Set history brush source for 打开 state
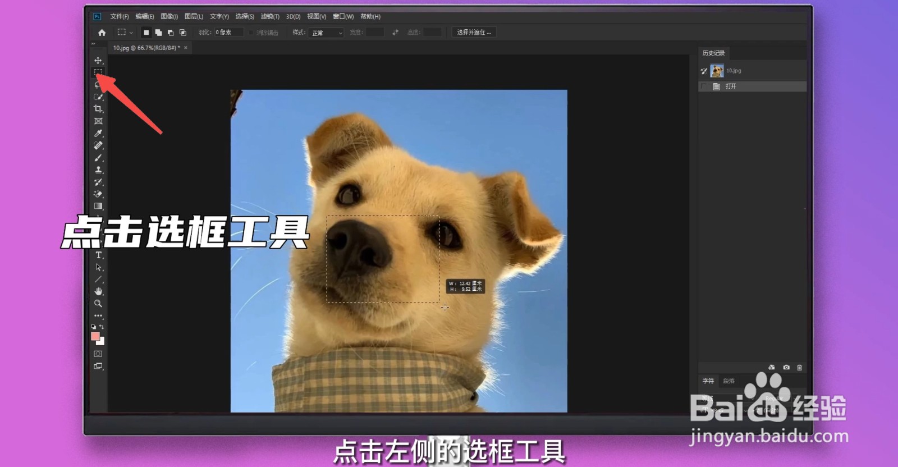This screenshot has height=467, width=898. pyautogui.click(x=704, y=86)
